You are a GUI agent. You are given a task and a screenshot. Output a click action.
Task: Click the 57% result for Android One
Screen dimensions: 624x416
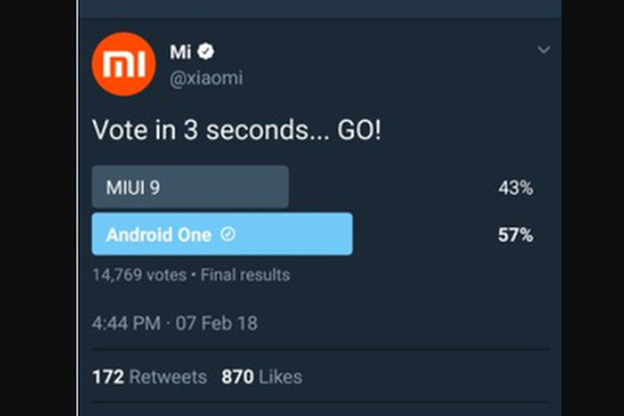pyautogui.click(x=515, y=235)
